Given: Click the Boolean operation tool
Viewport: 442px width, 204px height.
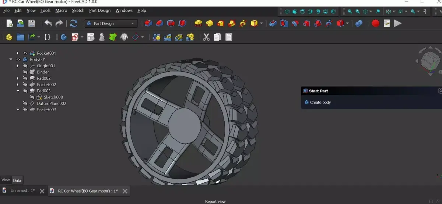Looking at the screenshot, I should tap(359, 24).
